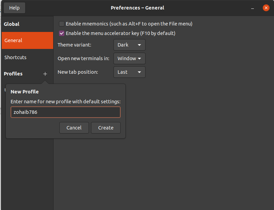Image resolution: width=274 pixels, height=210 pixels.
Task: Close the Preferences window with the orange X
Action: 266,8
